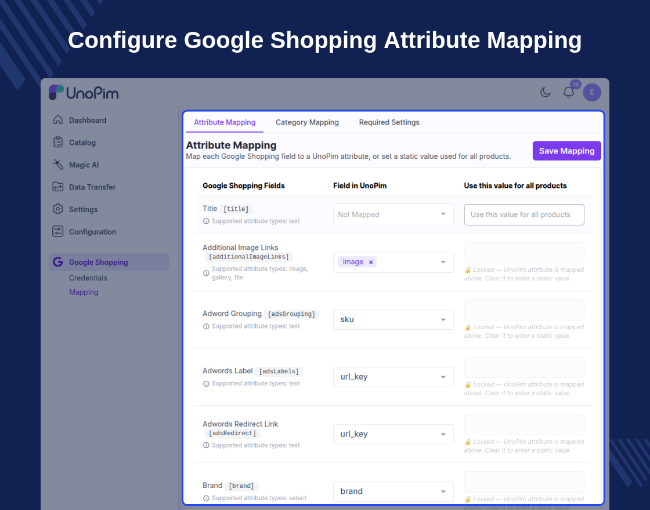650x510 pixels.
Task: Click info icon under Brand field
Action: (206, 498)
